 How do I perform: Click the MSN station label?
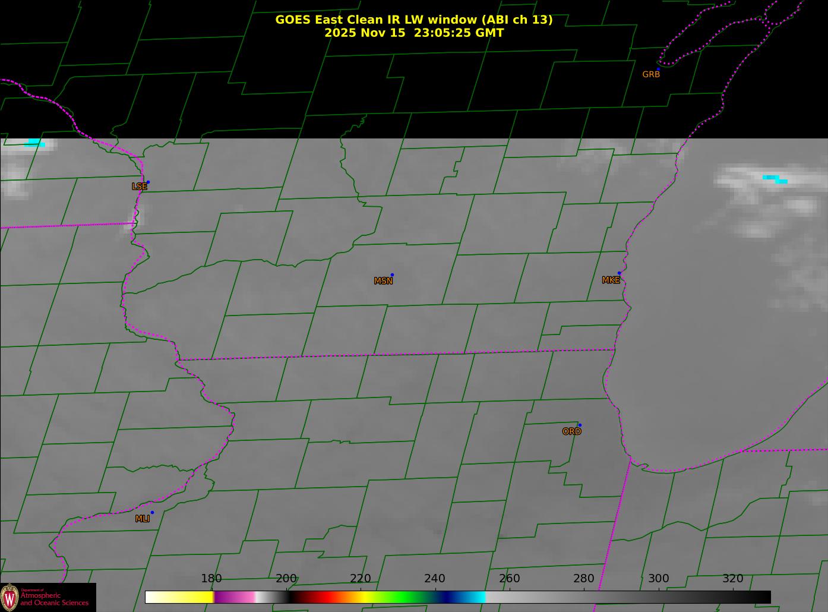(x=383, y=281)
